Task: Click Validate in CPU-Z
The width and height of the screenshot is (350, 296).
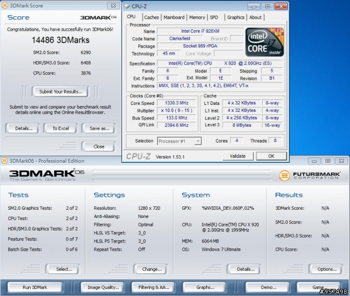Action: point(238,156)
